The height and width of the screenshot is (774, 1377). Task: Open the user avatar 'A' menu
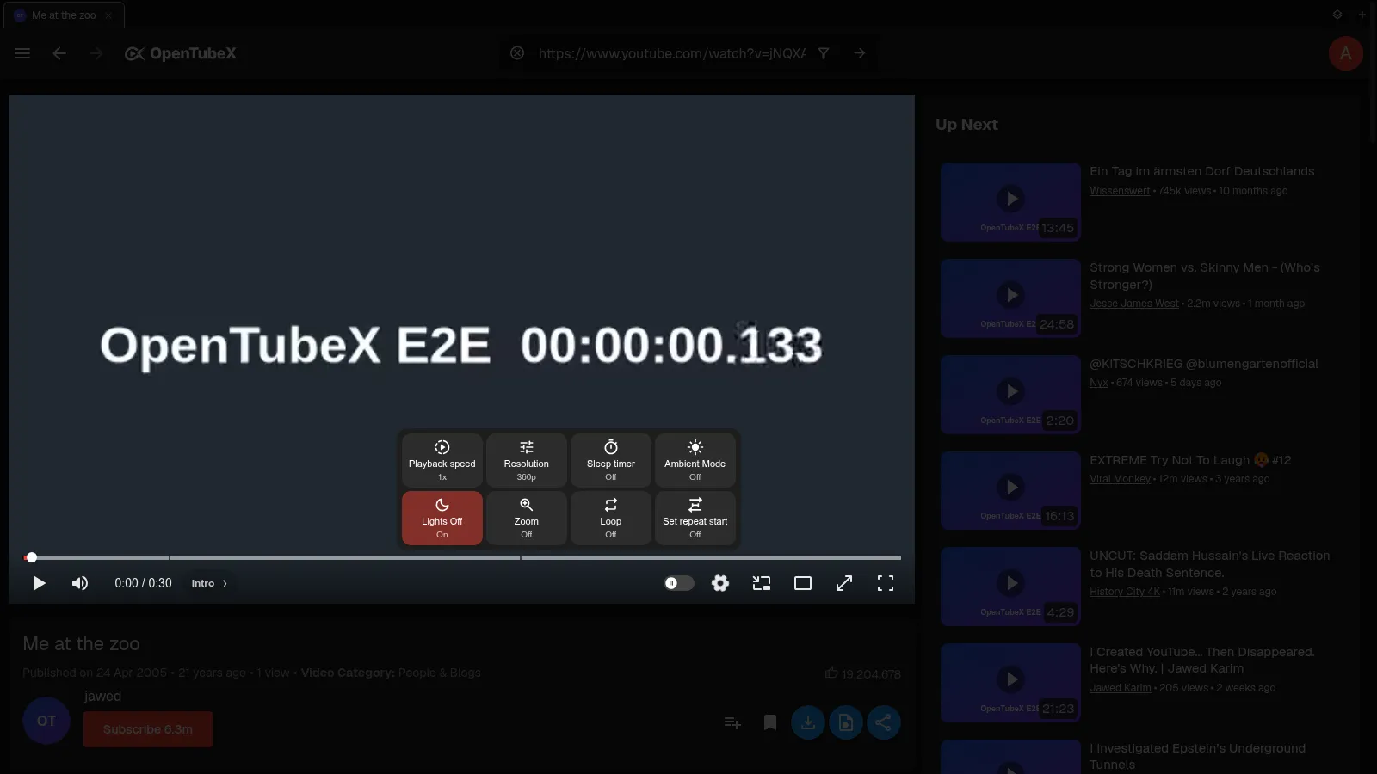1345,53
